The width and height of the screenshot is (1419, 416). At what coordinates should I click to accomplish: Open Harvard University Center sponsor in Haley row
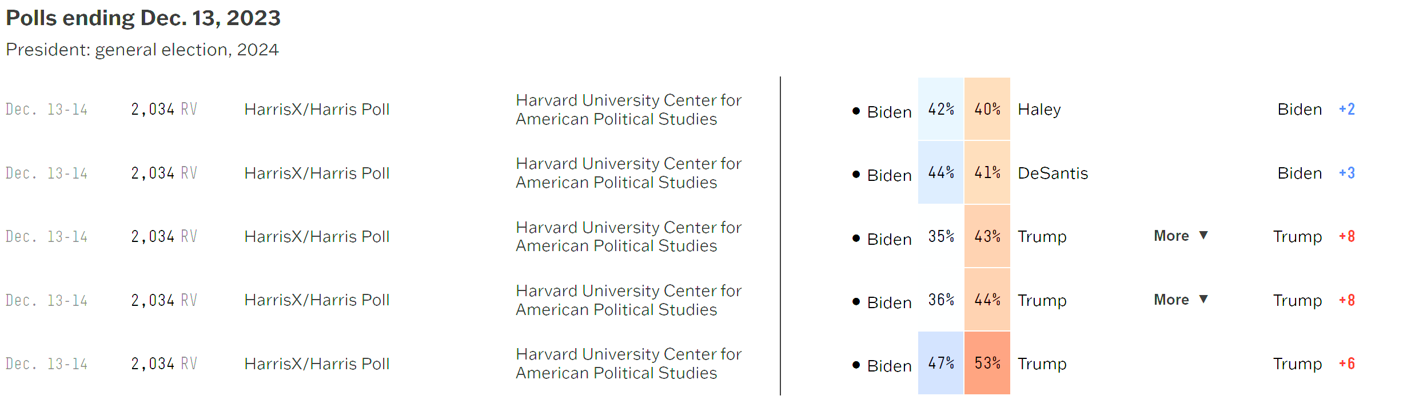click(628, 110)
